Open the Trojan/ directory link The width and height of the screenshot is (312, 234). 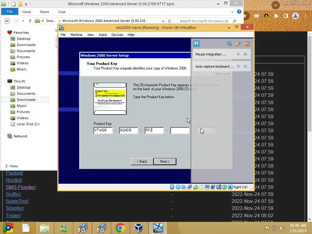(13, 215)
